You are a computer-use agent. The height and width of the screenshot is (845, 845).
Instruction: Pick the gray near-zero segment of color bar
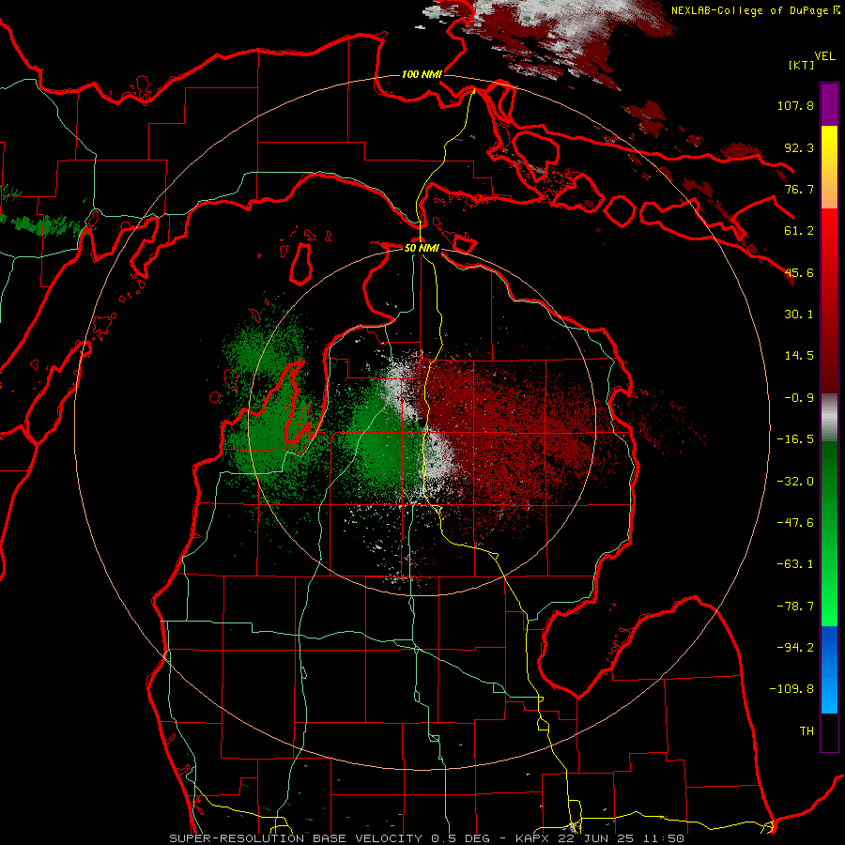829,418
